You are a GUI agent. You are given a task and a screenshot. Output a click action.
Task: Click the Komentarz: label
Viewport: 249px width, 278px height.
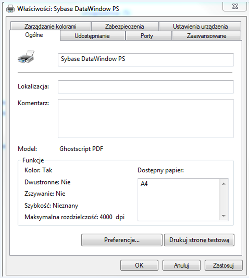33,103
